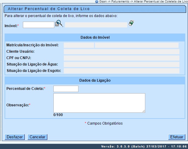Click inside the Observação text area
This screenshot has width=188, height=149.
coord(99,103)
